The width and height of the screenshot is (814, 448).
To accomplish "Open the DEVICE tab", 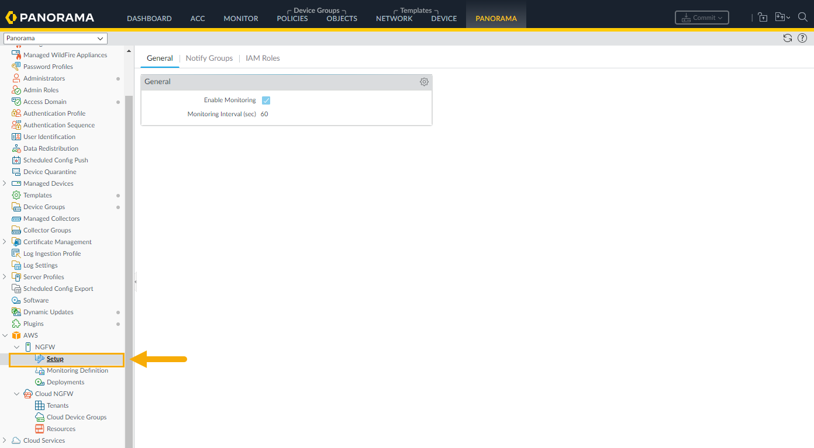I will [444, 19].
